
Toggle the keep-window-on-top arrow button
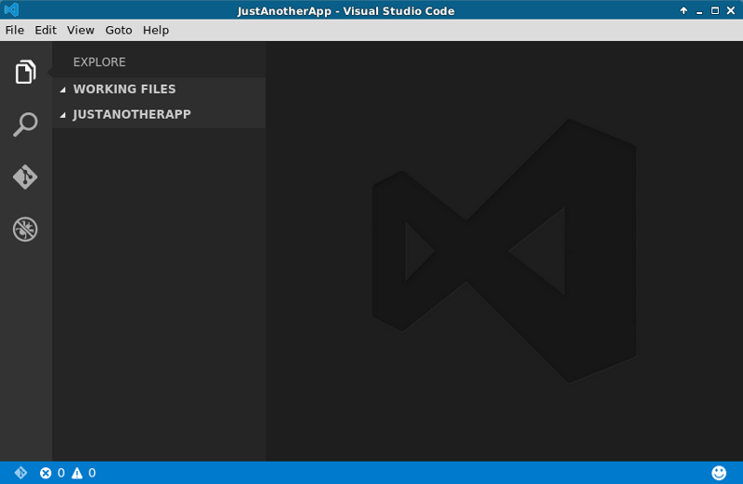click(684, 10)
